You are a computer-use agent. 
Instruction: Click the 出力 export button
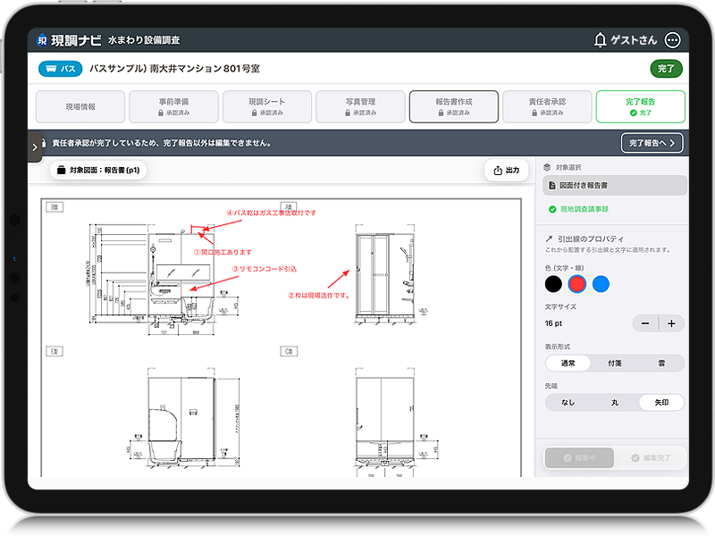point(506,171)
